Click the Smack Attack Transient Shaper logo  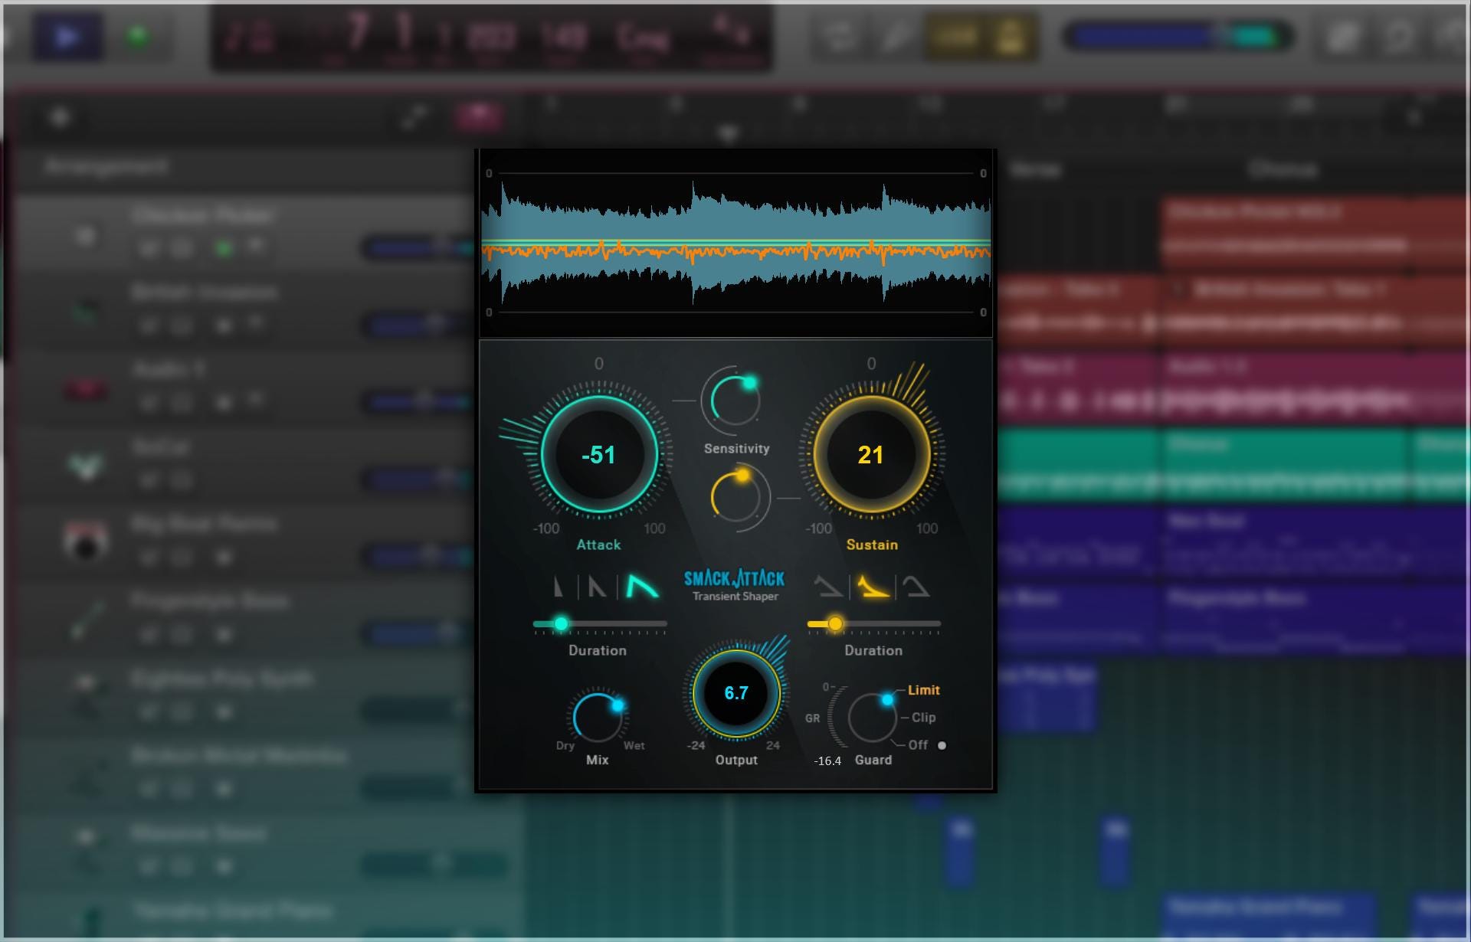coord(734,585)
